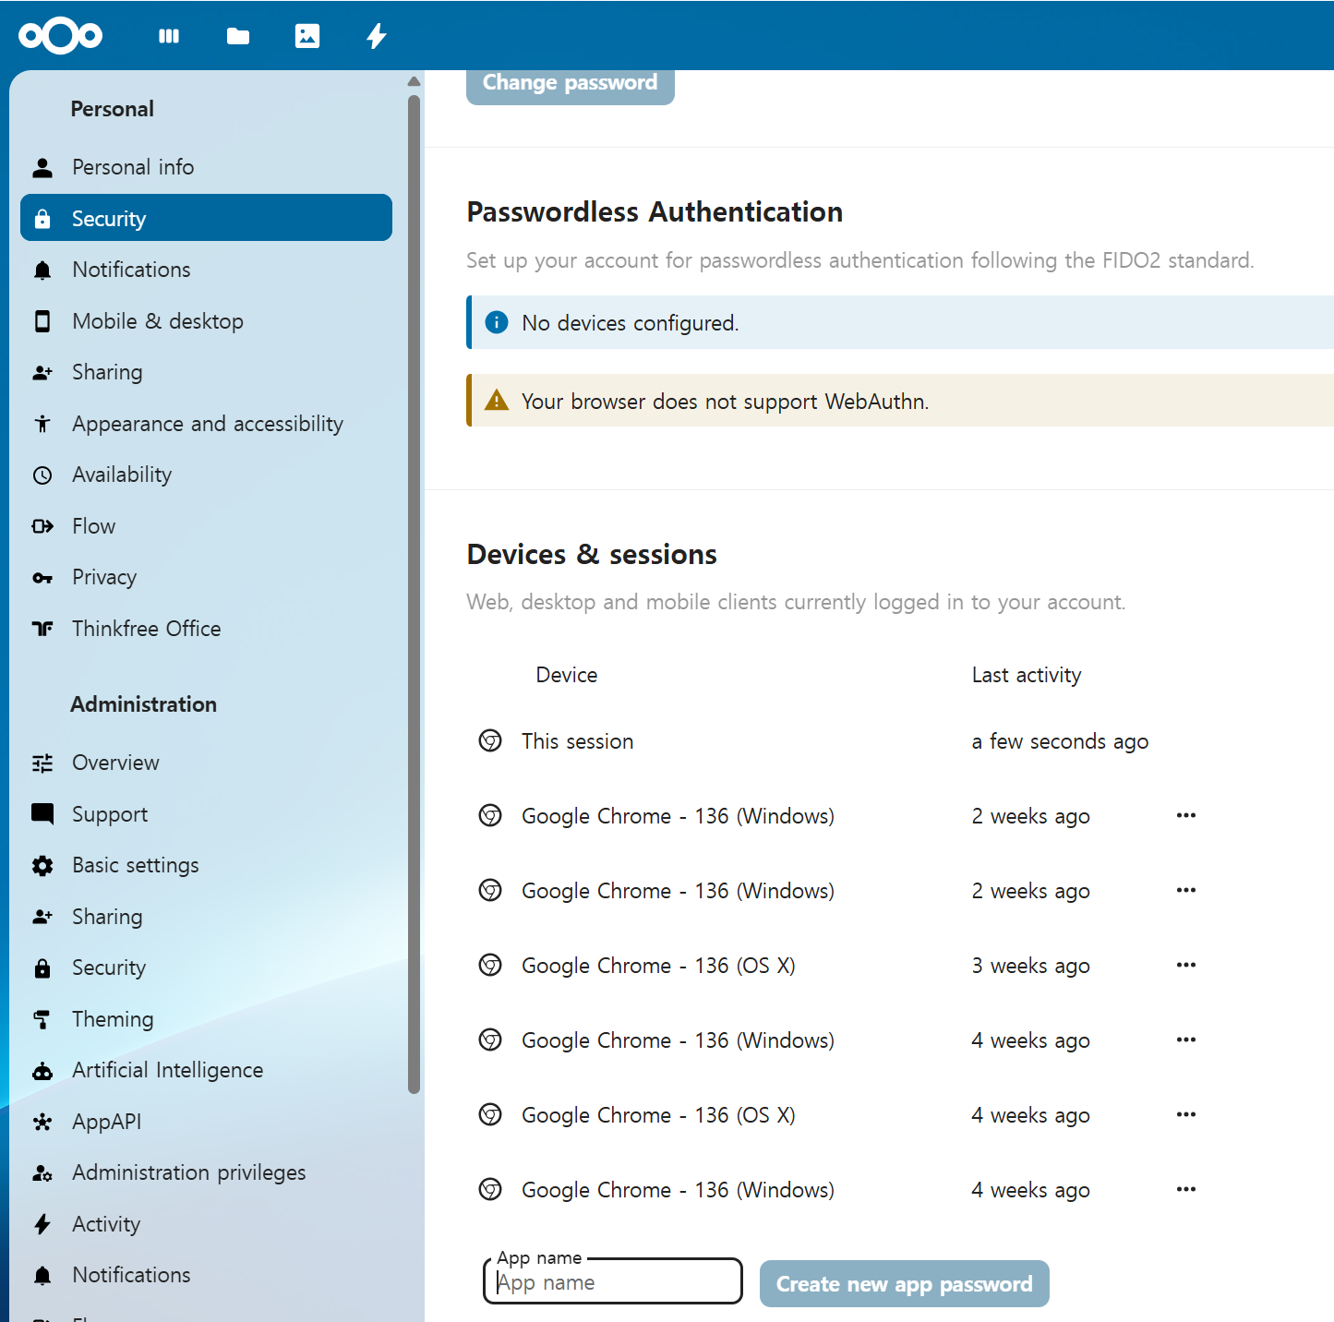Click the Passwordless Authentication heading
Screen dimensions: 1334x1322
click(655, 212)
